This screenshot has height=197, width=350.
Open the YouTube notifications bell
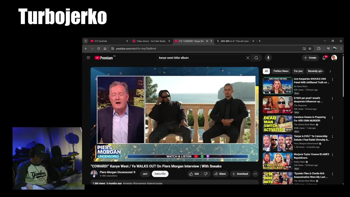pyautogui.click(x=324, y=58)
